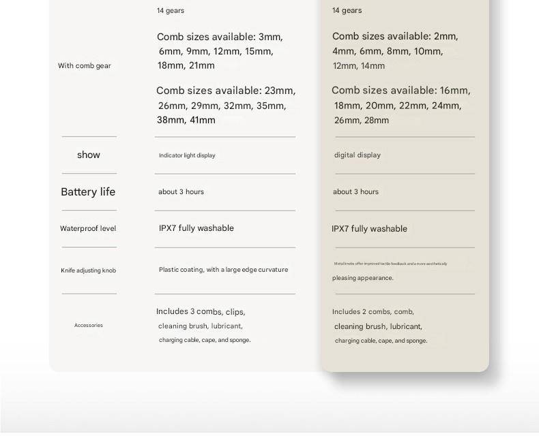Click the "show" row label

pos(89,155)
